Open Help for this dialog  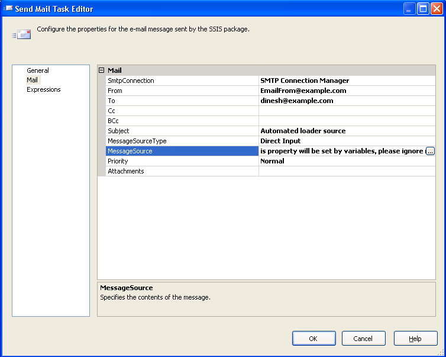(415, 339)
